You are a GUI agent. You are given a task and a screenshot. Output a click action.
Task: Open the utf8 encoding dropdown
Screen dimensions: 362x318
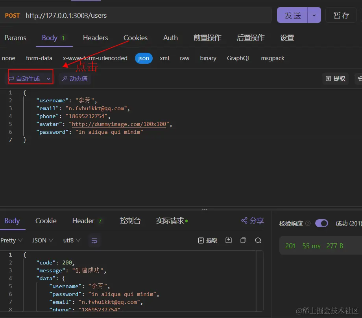pyautogui.click(x=72, y=240)
